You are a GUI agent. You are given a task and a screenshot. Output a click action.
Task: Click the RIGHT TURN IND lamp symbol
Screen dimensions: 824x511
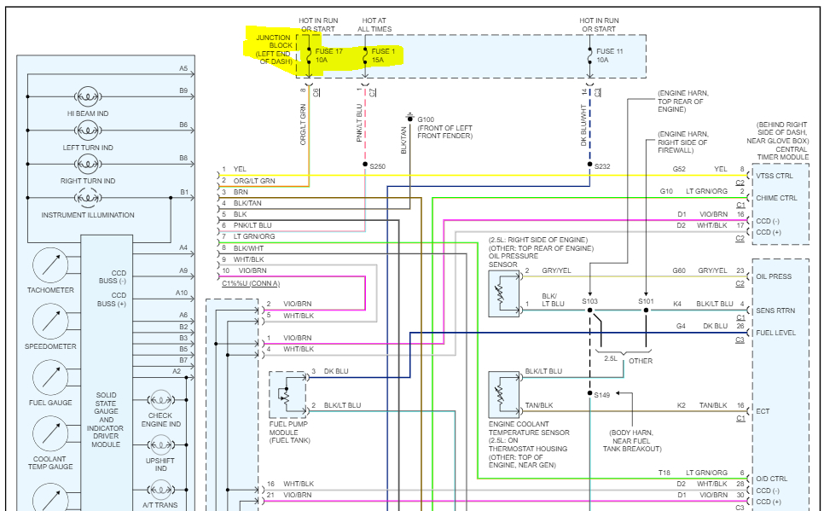pos(87,164)
